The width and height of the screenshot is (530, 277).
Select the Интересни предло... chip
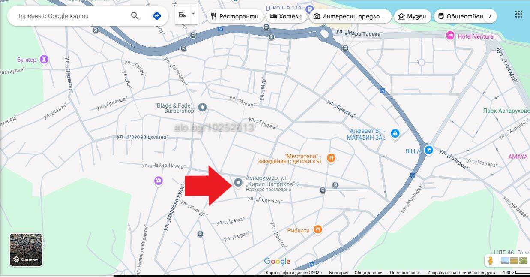pos(350,16)
